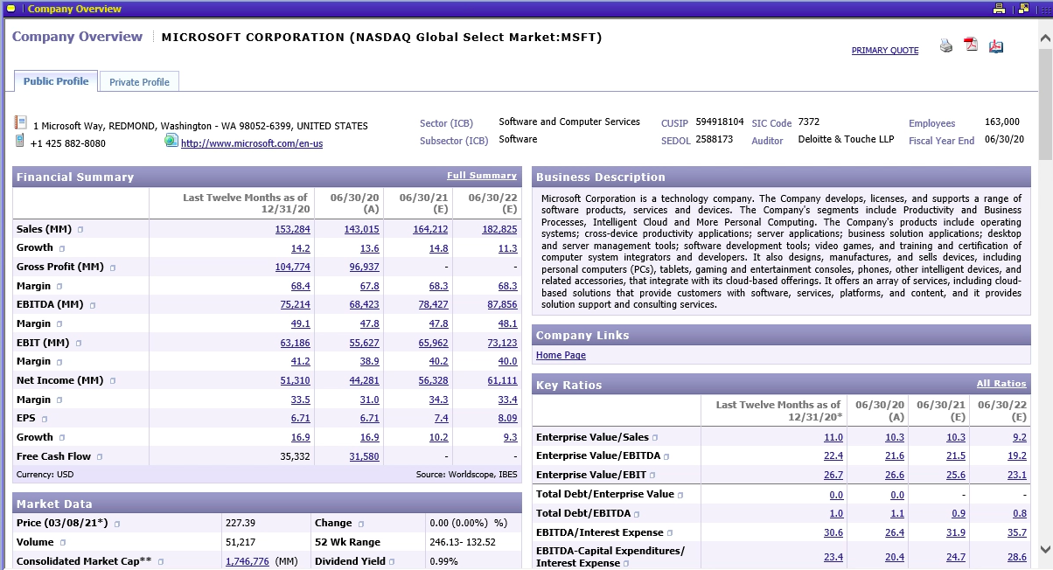Image resolution: width=1053 pixels, height=570 pixels.
Task: Open the All Ratios link
Action: tap(1001, 384)
